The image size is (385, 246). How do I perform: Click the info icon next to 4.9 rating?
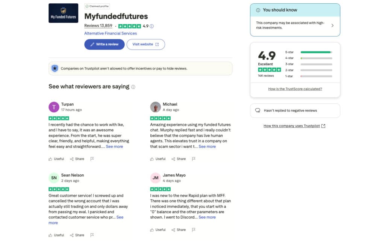click(152, 26)
